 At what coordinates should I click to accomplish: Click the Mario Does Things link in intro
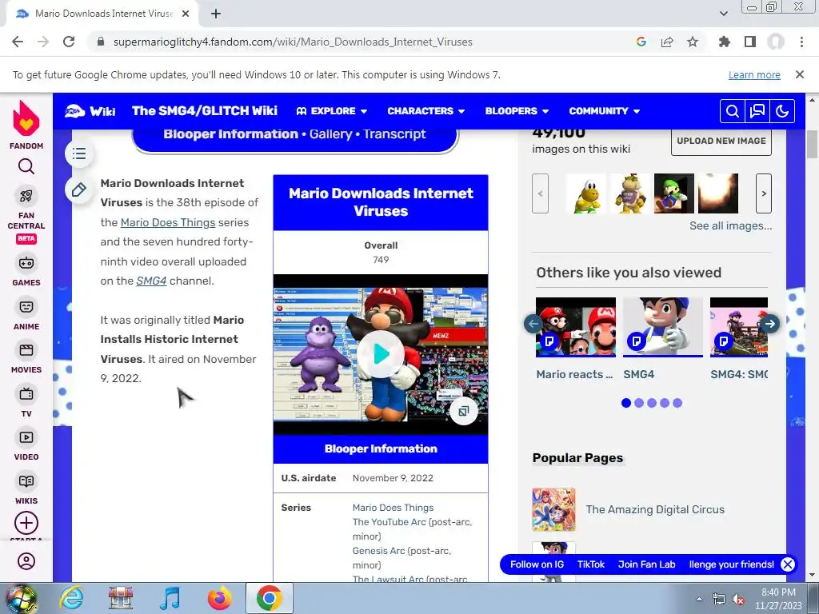click(x=168, y=222)
